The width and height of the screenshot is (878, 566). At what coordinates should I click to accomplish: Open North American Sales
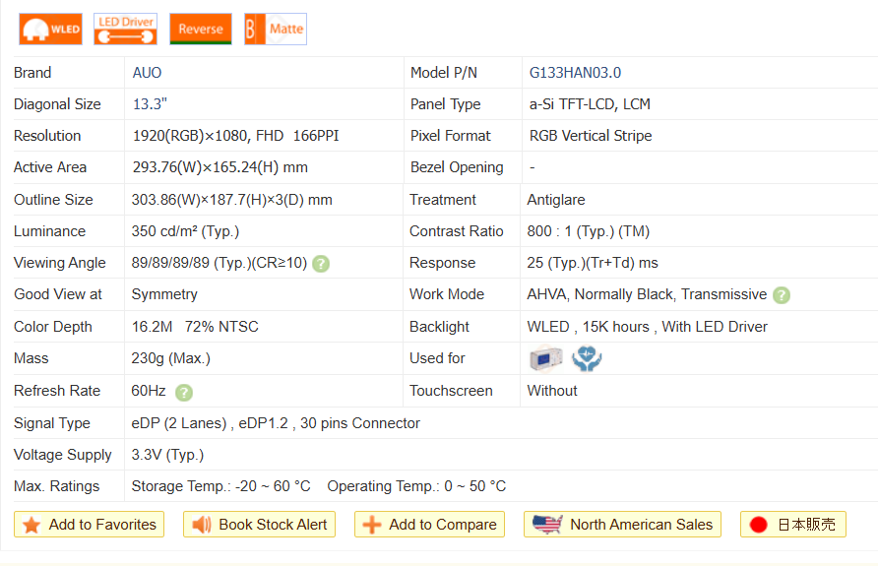[622, 525]
